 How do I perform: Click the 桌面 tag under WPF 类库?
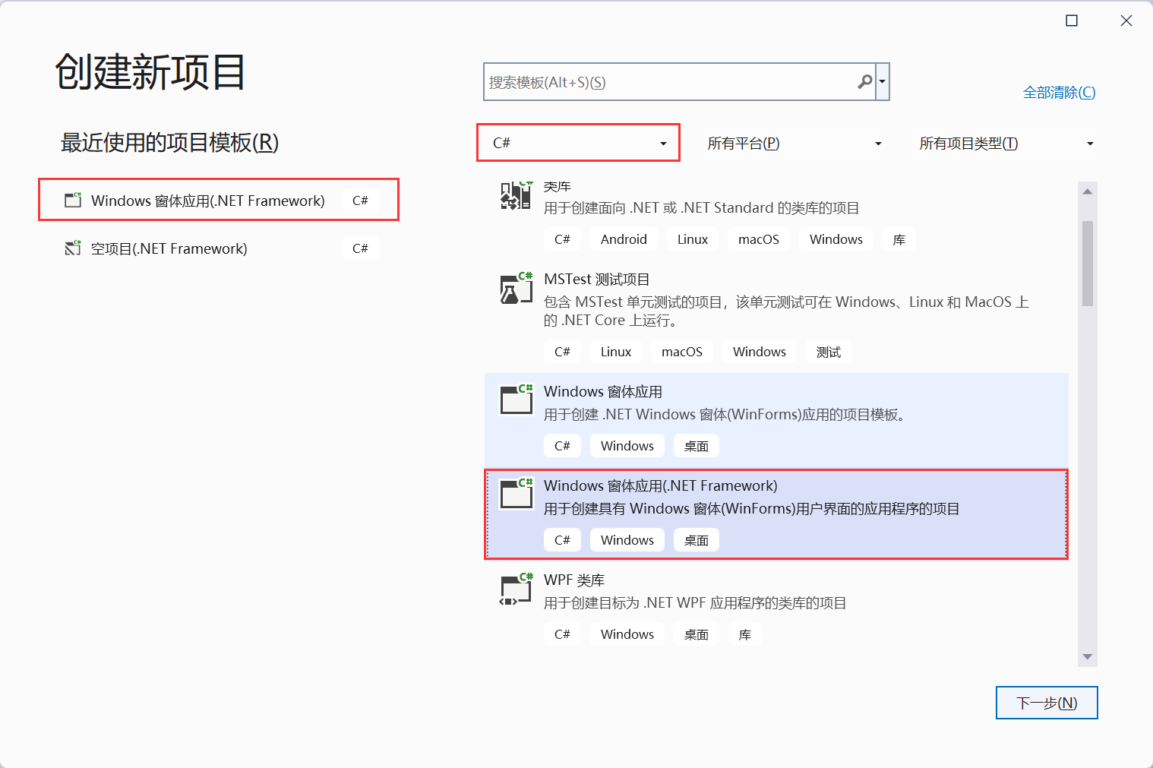click(697, 634)
